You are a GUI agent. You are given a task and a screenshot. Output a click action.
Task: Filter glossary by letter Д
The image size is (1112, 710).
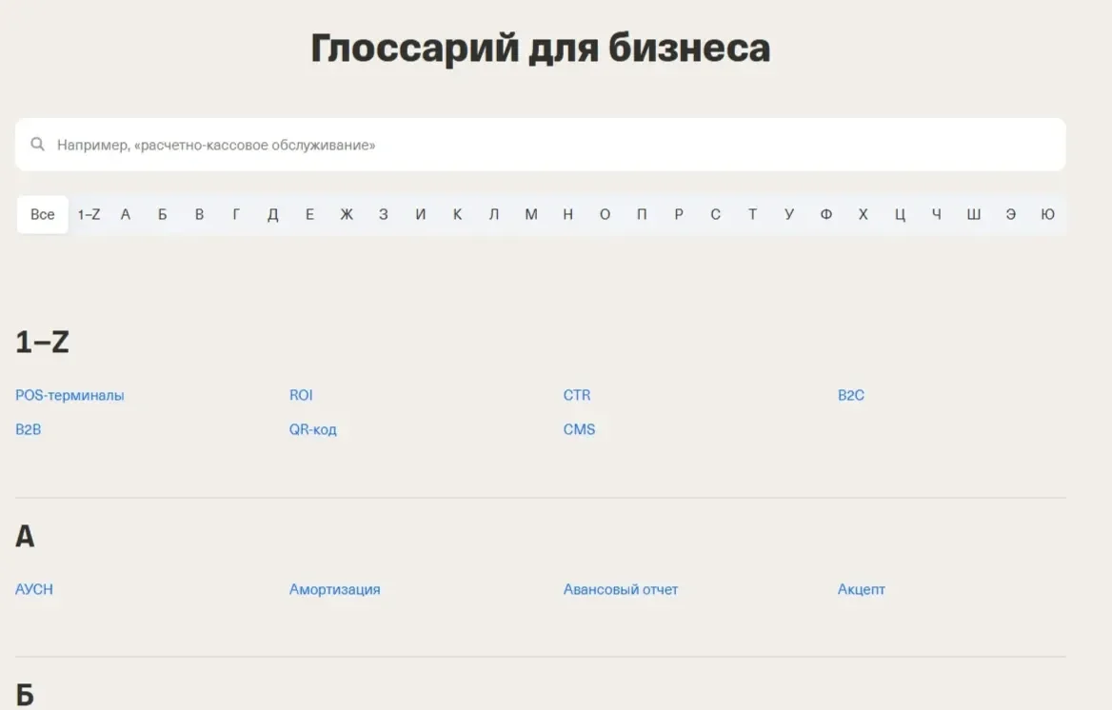[x=273, y=214]
